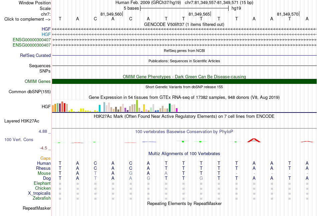The height and width of the screenshot is (216, 317).
Task: Click the hg19 text beside the scale bar
Action: click(236, 8)
